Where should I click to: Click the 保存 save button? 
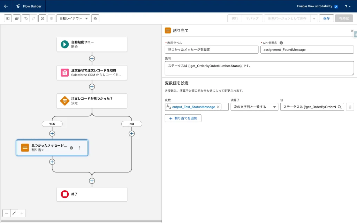pyautogui.click(x=326, y=18)
